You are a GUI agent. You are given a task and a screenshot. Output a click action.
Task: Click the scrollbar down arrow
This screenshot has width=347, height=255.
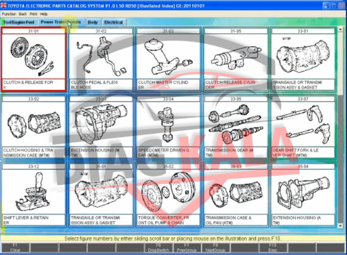pos(340,226)
